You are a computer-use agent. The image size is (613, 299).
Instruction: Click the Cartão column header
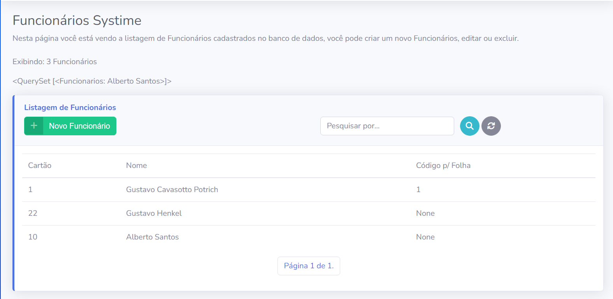40,165
